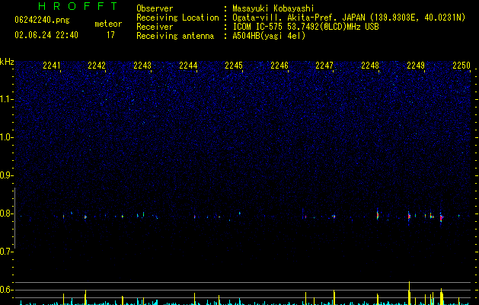The image size is (479, 305).
Task: Click the 2243 time axis marker
Action: [x=142, y=66]
